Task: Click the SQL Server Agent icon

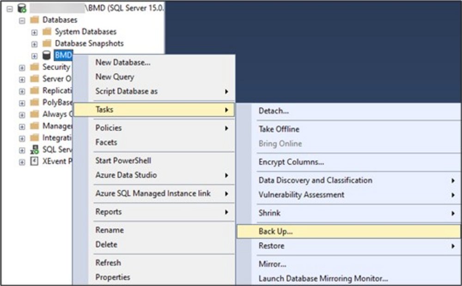Action: pos(34,150)
